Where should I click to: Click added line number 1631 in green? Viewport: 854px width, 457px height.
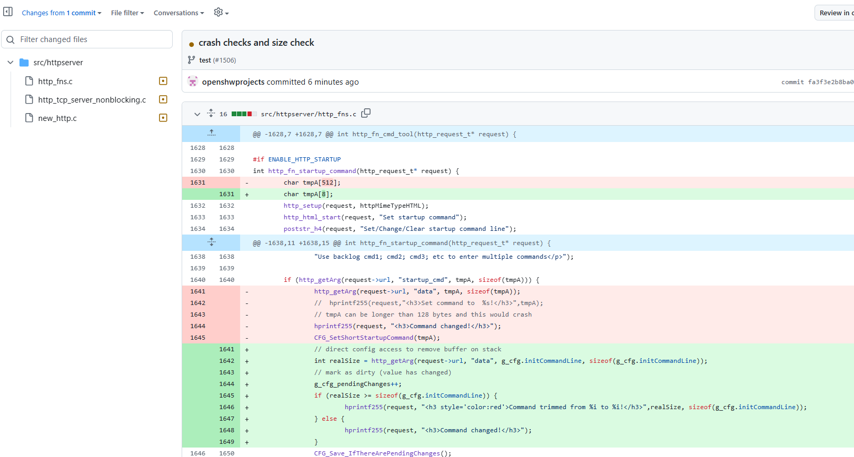[227, 194]
